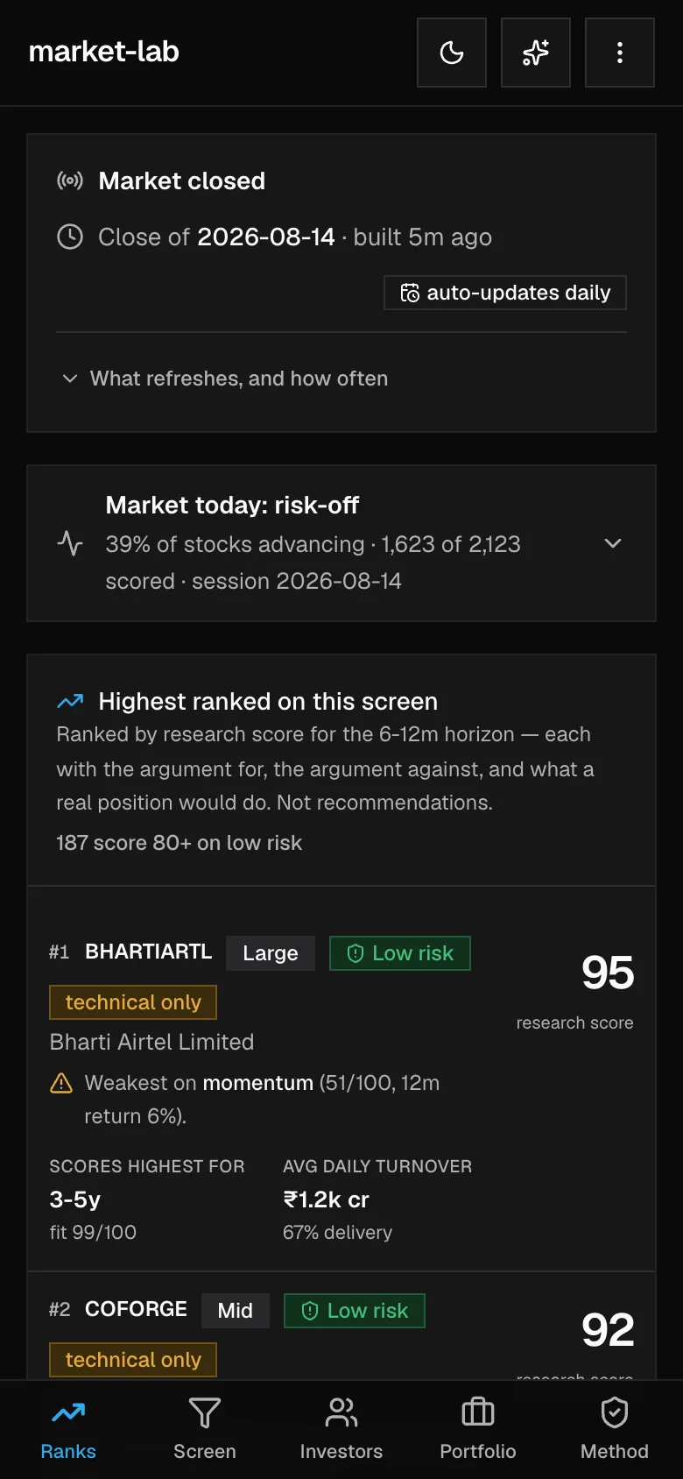
Task: Go to the Portfolio tab
Action: 478,1430
